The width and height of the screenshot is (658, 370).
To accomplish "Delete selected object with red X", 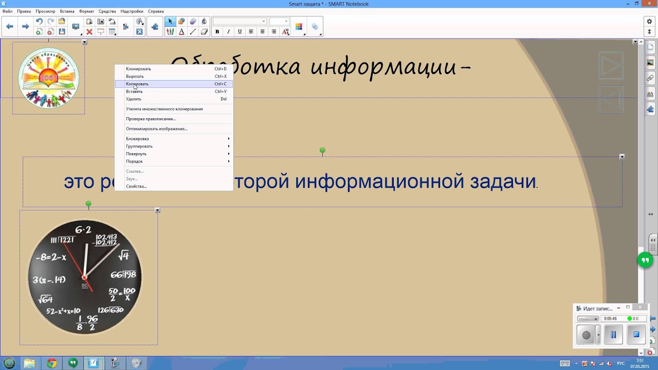I will [x=89, y=31].
